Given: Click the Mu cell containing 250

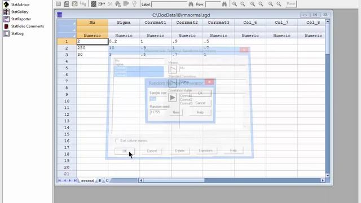Looking at the screenshot, I should tap(93, 48).
